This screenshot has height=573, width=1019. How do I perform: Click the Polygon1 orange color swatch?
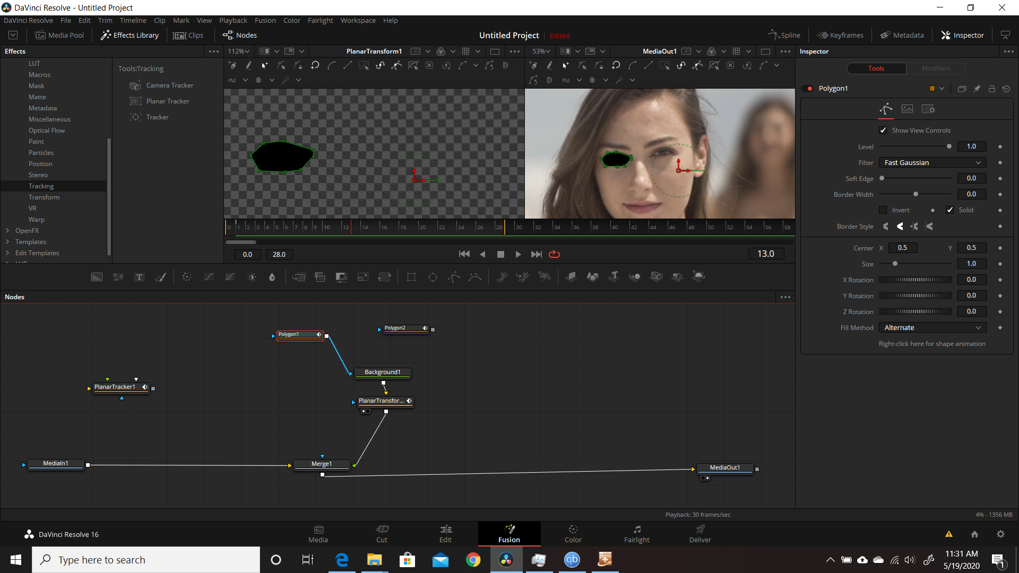[x=932, y=89]
